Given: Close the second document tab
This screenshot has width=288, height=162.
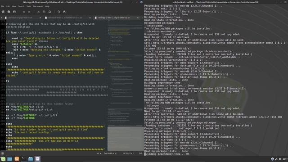Looking at the screenshot, I should [90, 18].
